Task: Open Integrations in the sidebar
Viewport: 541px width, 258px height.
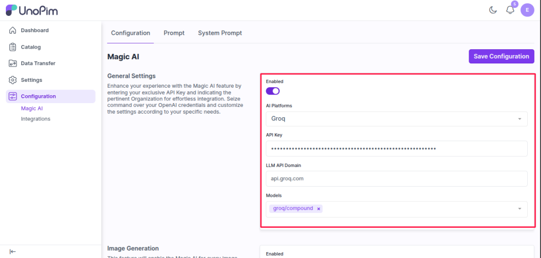Action: coord(35,119)
